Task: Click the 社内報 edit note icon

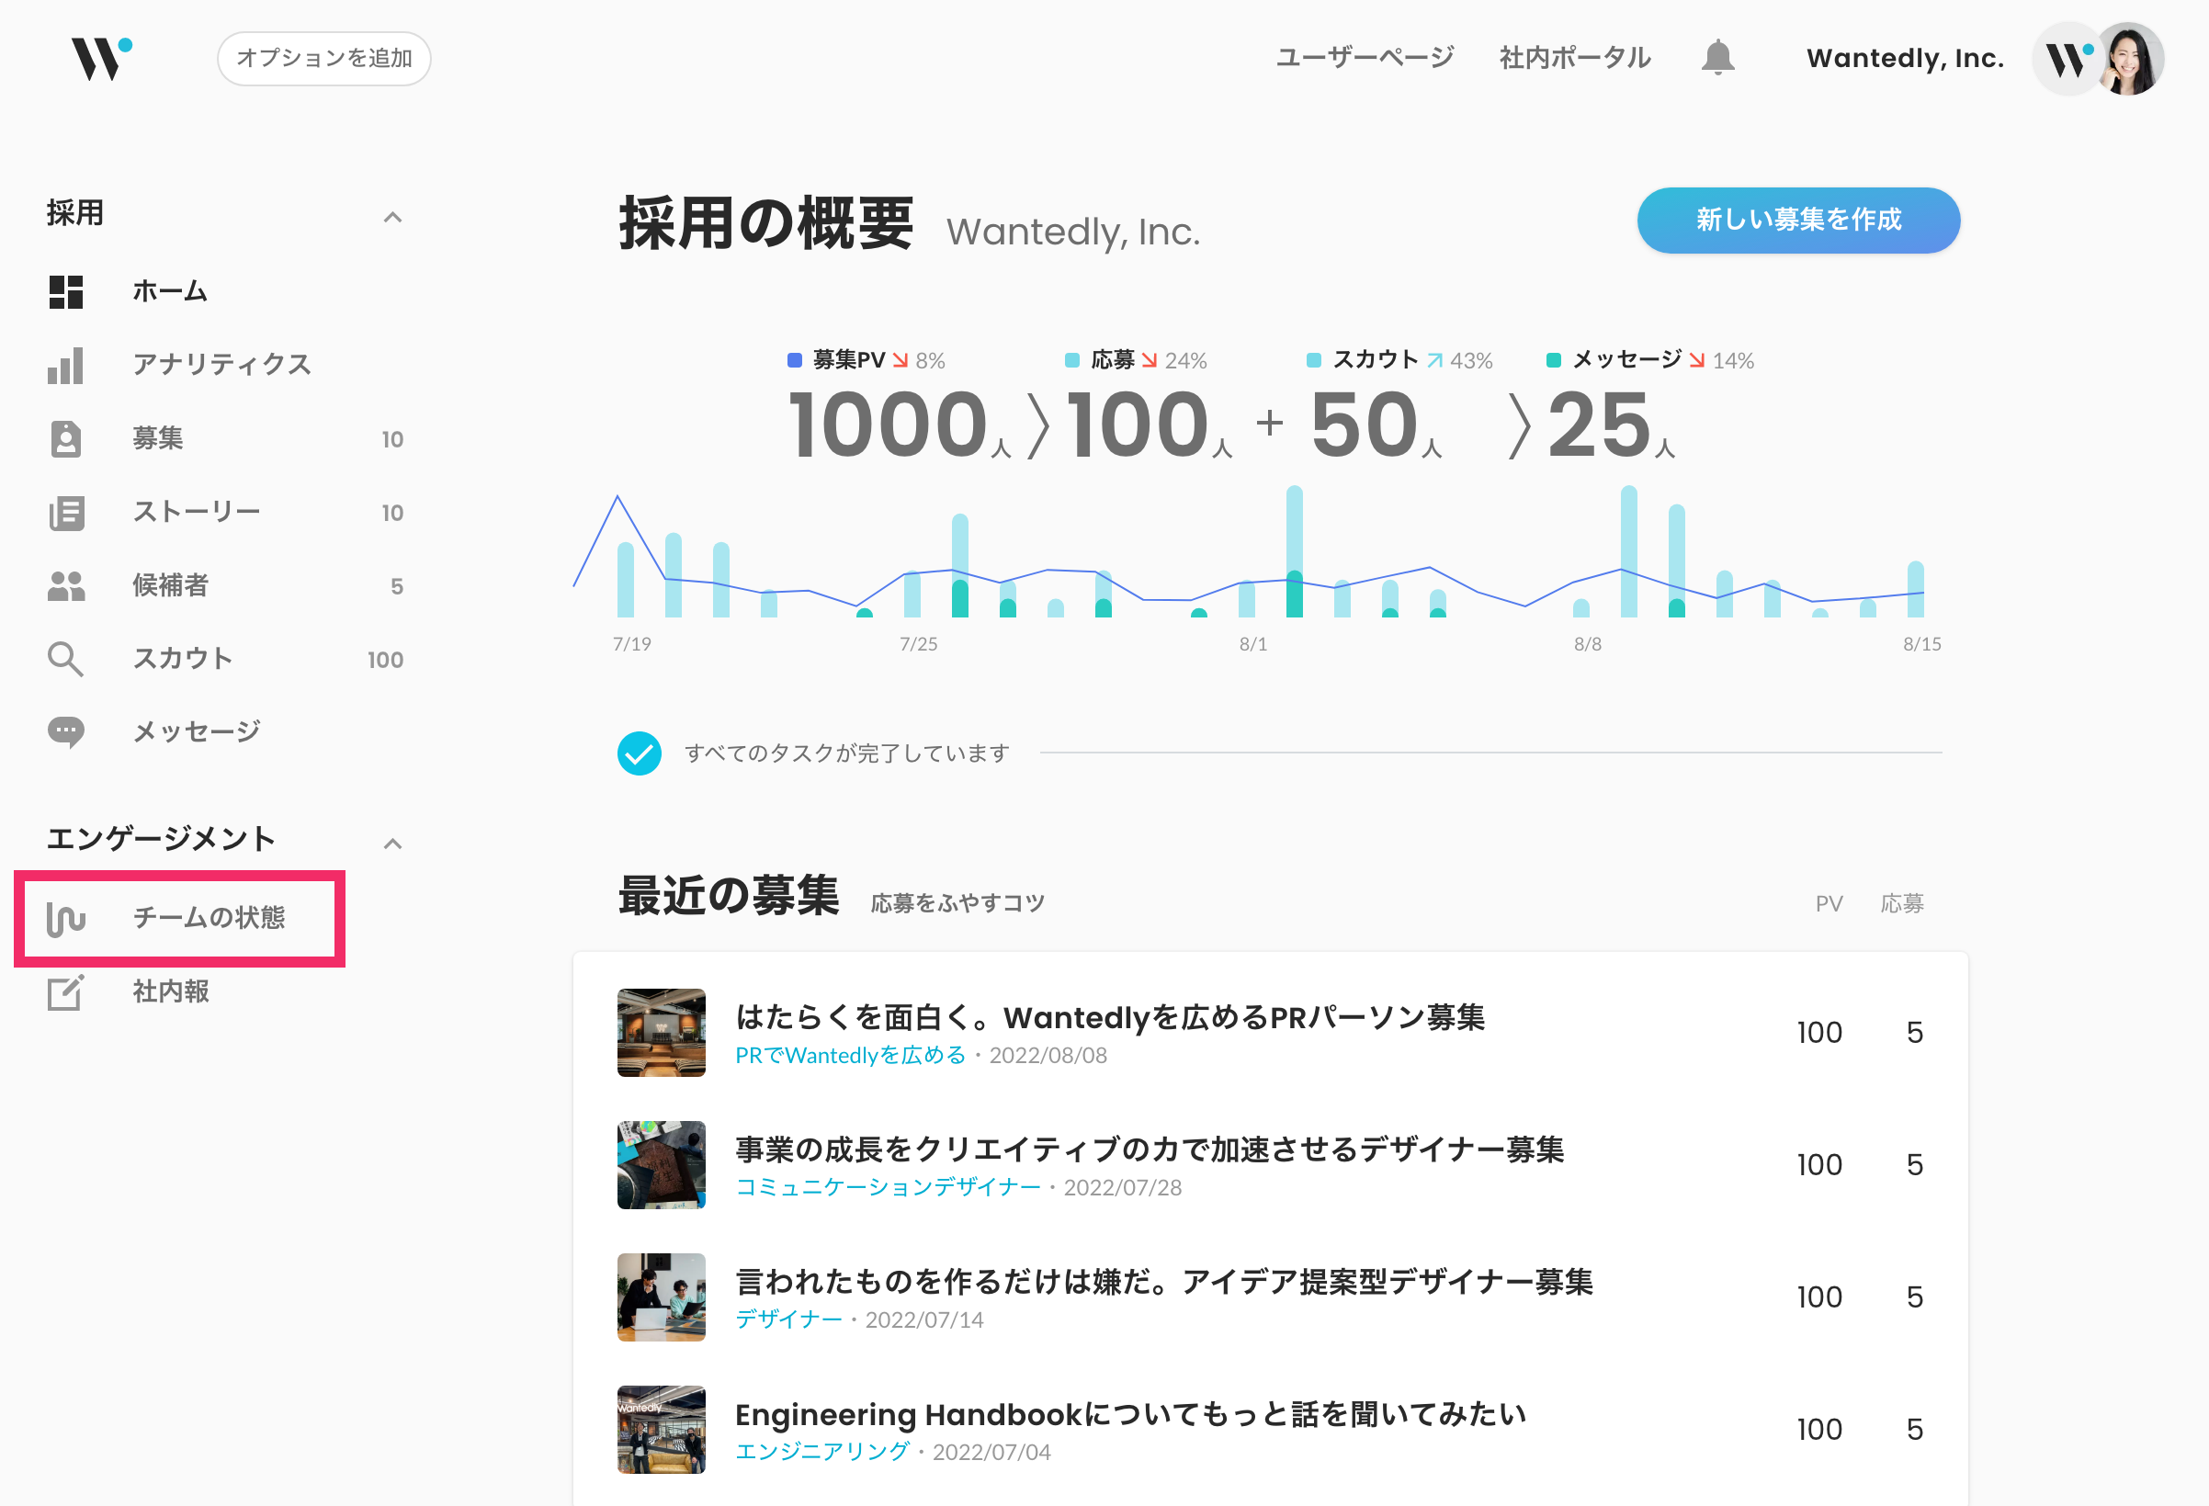Action: click(x=65, y=991)
